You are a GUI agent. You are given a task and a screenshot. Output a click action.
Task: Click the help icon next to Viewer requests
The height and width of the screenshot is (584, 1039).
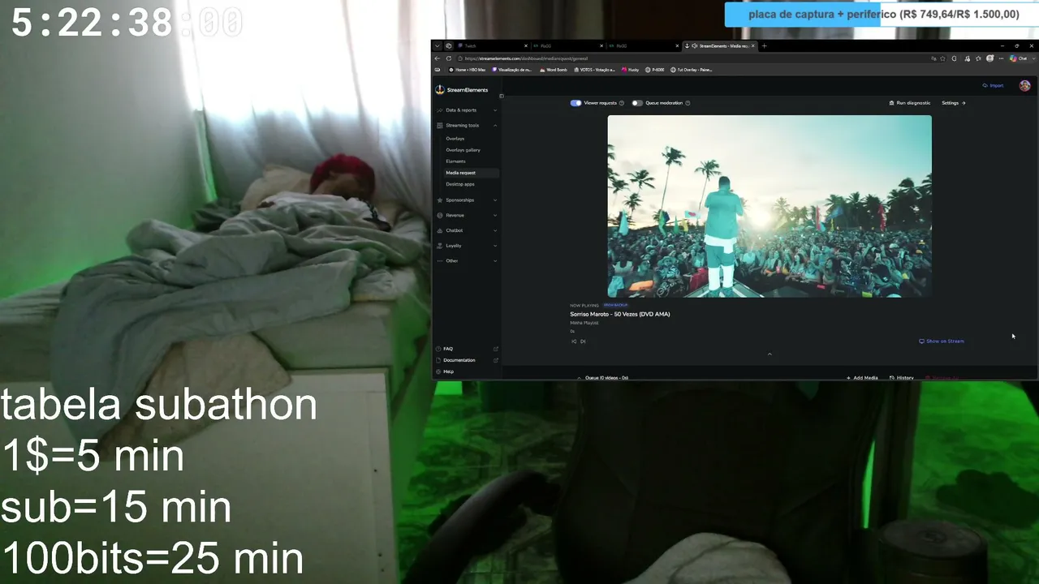point(622,103)
